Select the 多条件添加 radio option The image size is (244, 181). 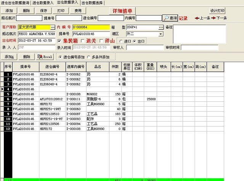tap(89, 57)
